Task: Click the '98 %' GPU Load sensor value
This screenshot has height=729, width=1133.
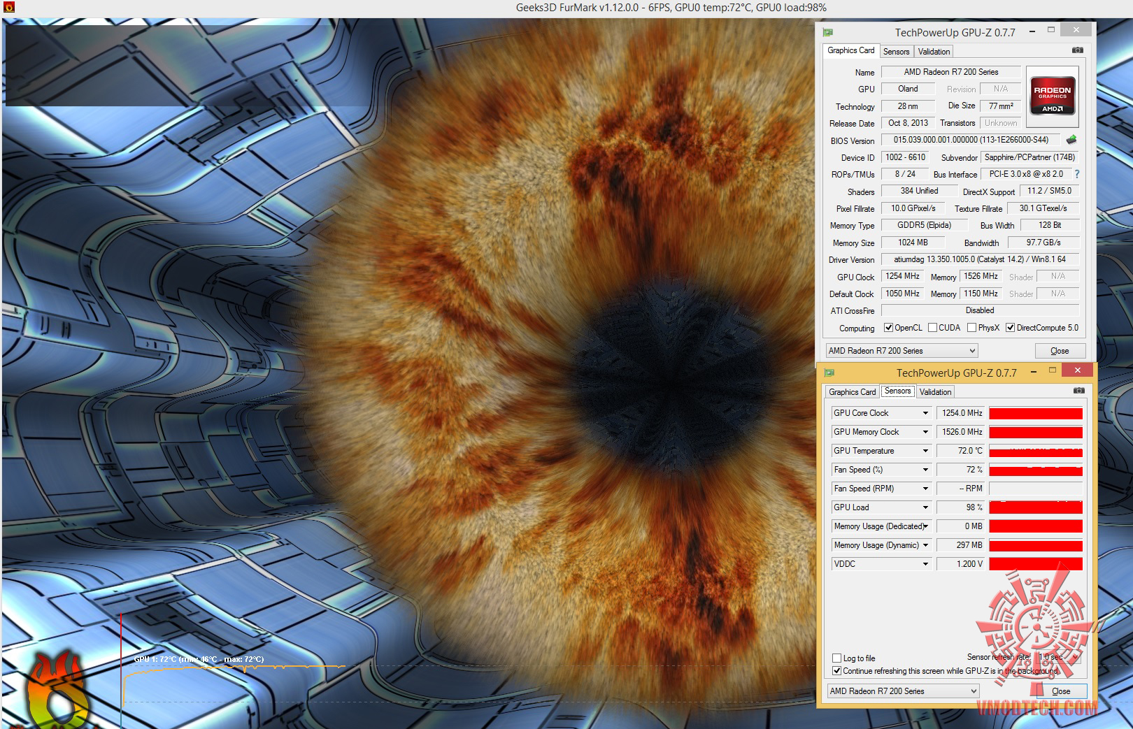Action: point(961,507)
